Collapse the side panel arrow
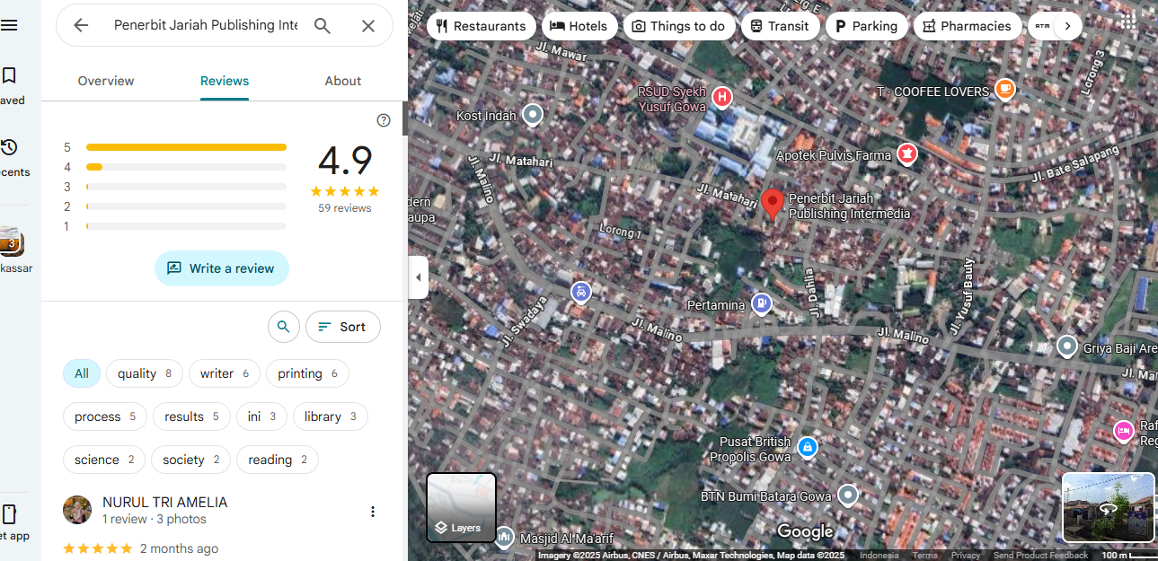 click(418, 277)
